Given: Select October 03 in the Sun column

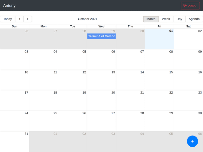Looking at the screenshot, I should click(26, 52).
